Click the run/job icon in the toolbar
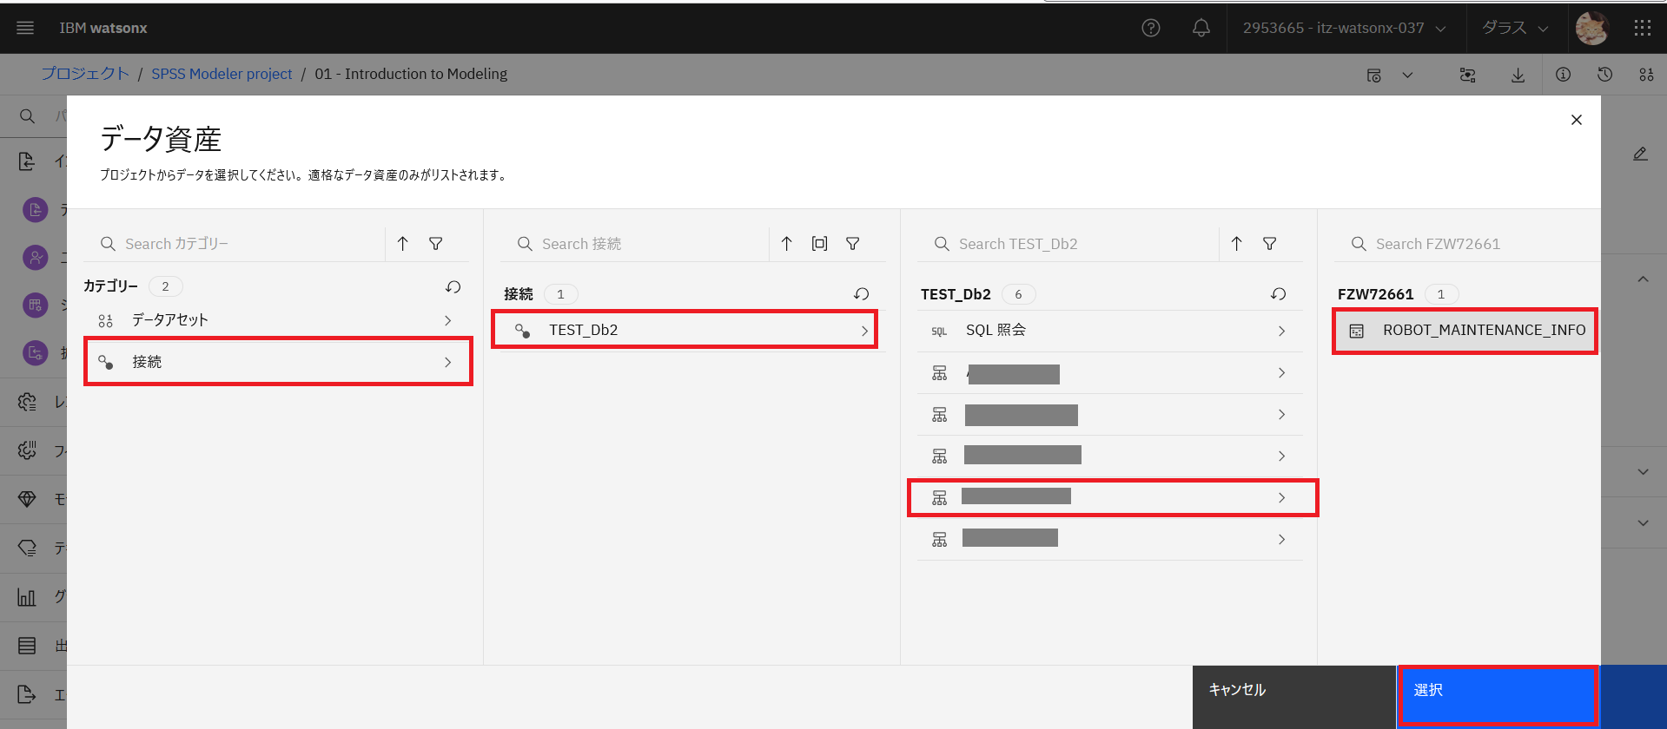The height and width of the screenshot is (729, 1667). coord(1373,76)
